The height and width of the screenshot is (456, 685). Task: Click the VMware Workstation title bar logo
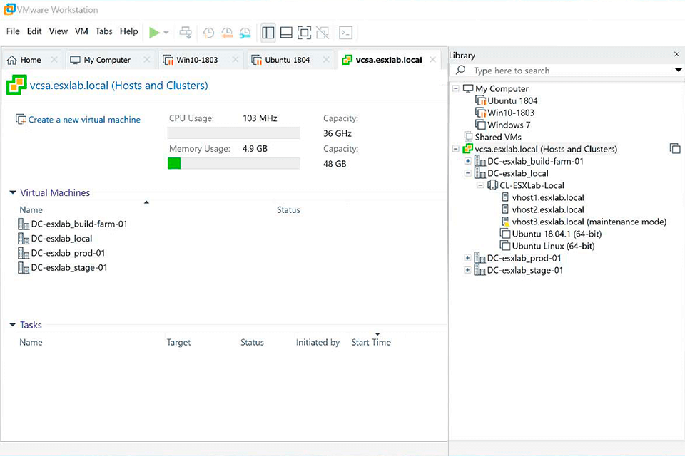9,9
